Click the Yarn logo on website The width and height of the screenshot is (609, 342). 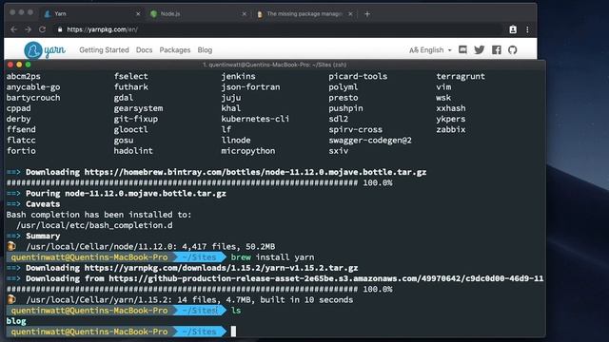click(x=45, y=50)
